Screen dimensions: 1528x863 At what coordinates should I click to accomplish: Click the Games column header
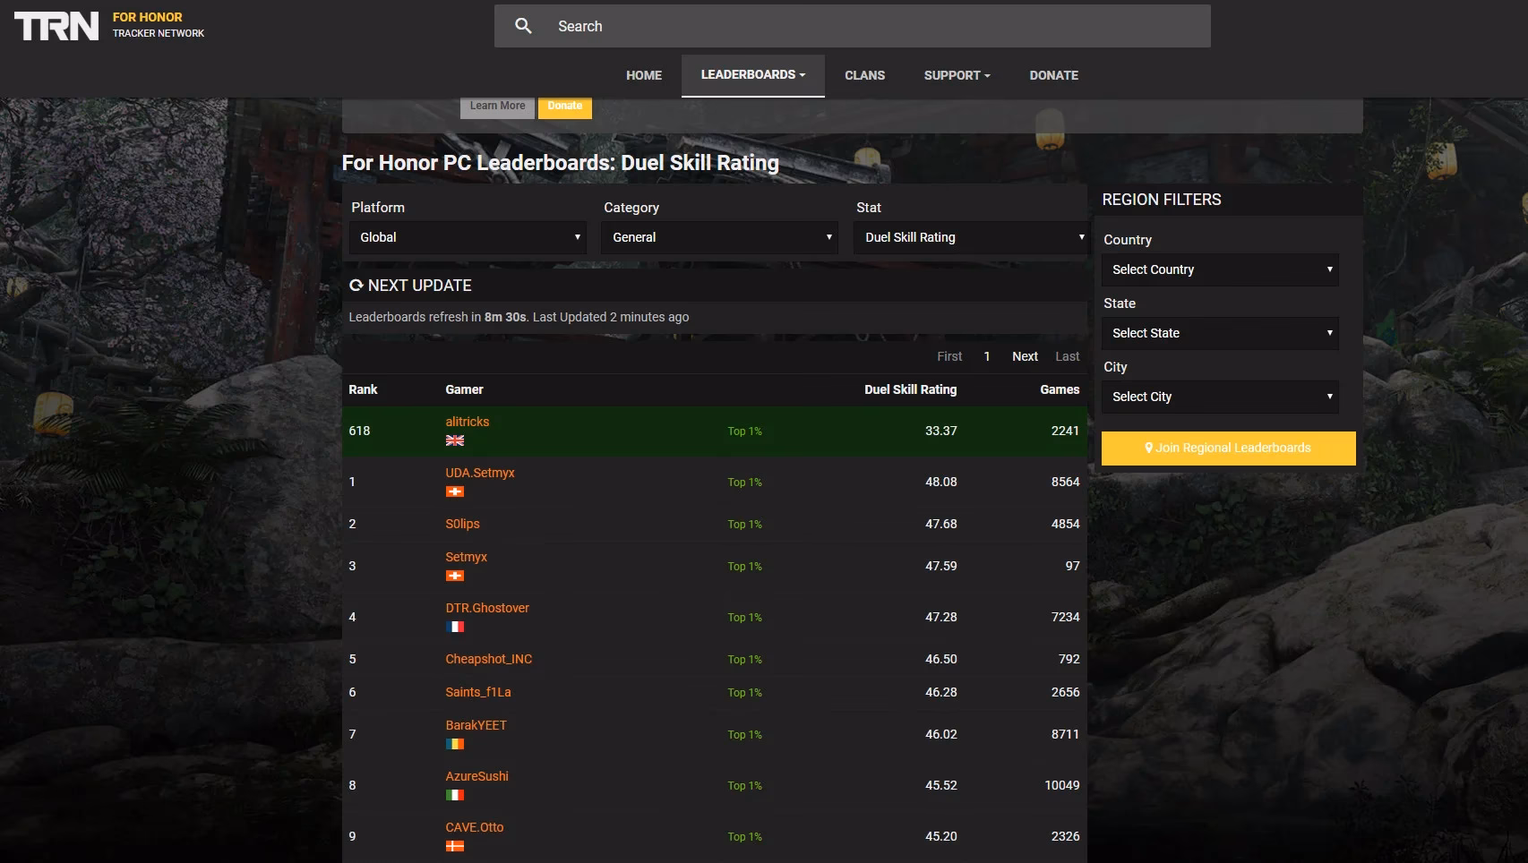(1060, 389)
